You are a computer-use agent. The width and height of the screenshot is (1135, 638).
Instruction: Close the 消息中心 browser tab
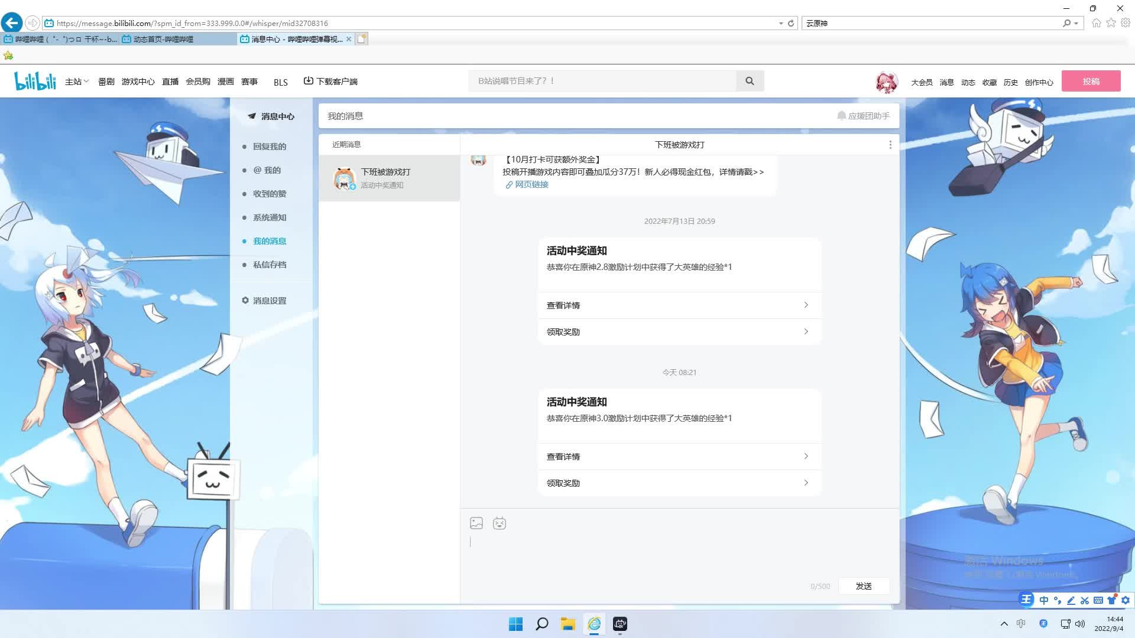pos(349,39)
